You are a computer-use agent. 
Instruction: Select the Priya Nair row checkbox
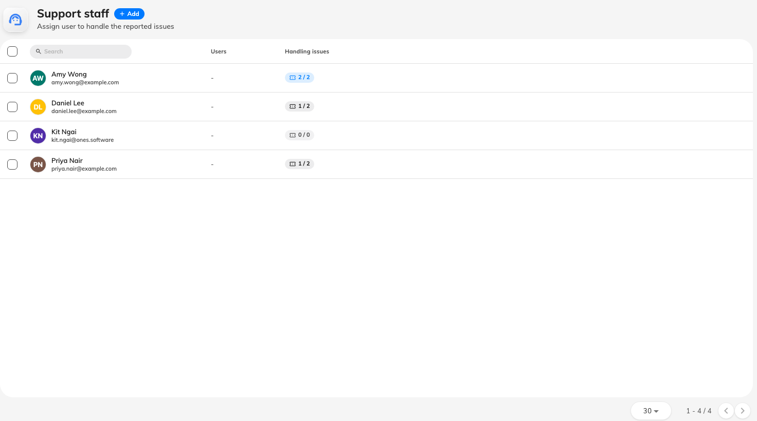(12, 164)
